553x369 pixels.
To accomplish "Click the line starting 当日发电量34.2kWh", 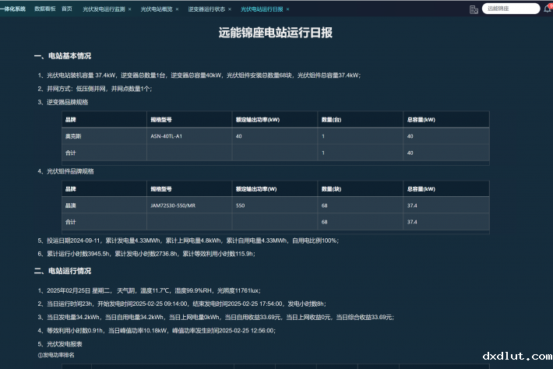I will [216, 317].
